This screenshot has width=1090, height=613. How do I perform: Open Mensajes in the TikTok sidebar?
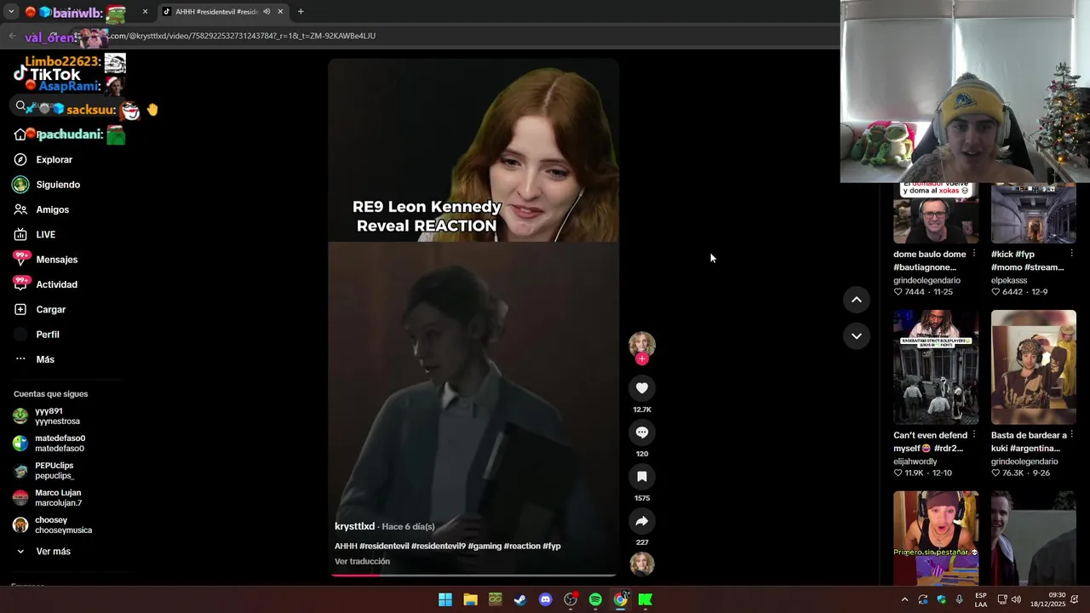coord(56,260)
